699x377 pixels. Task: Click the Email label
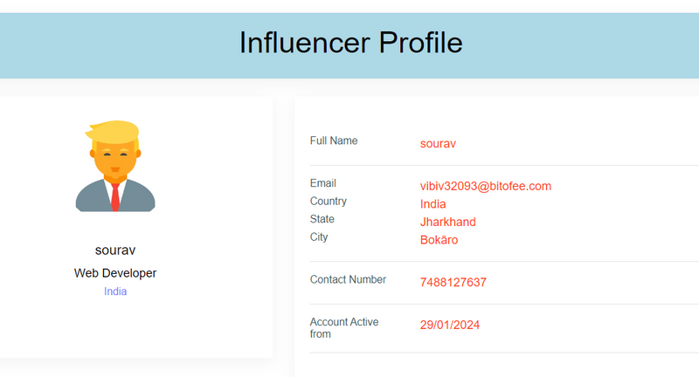pos(323,183)
